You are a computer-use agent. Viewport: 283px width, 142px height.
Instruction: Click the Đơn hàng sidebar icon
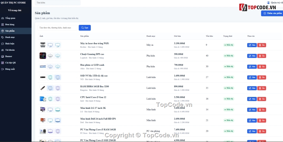[x=2, y=25]
